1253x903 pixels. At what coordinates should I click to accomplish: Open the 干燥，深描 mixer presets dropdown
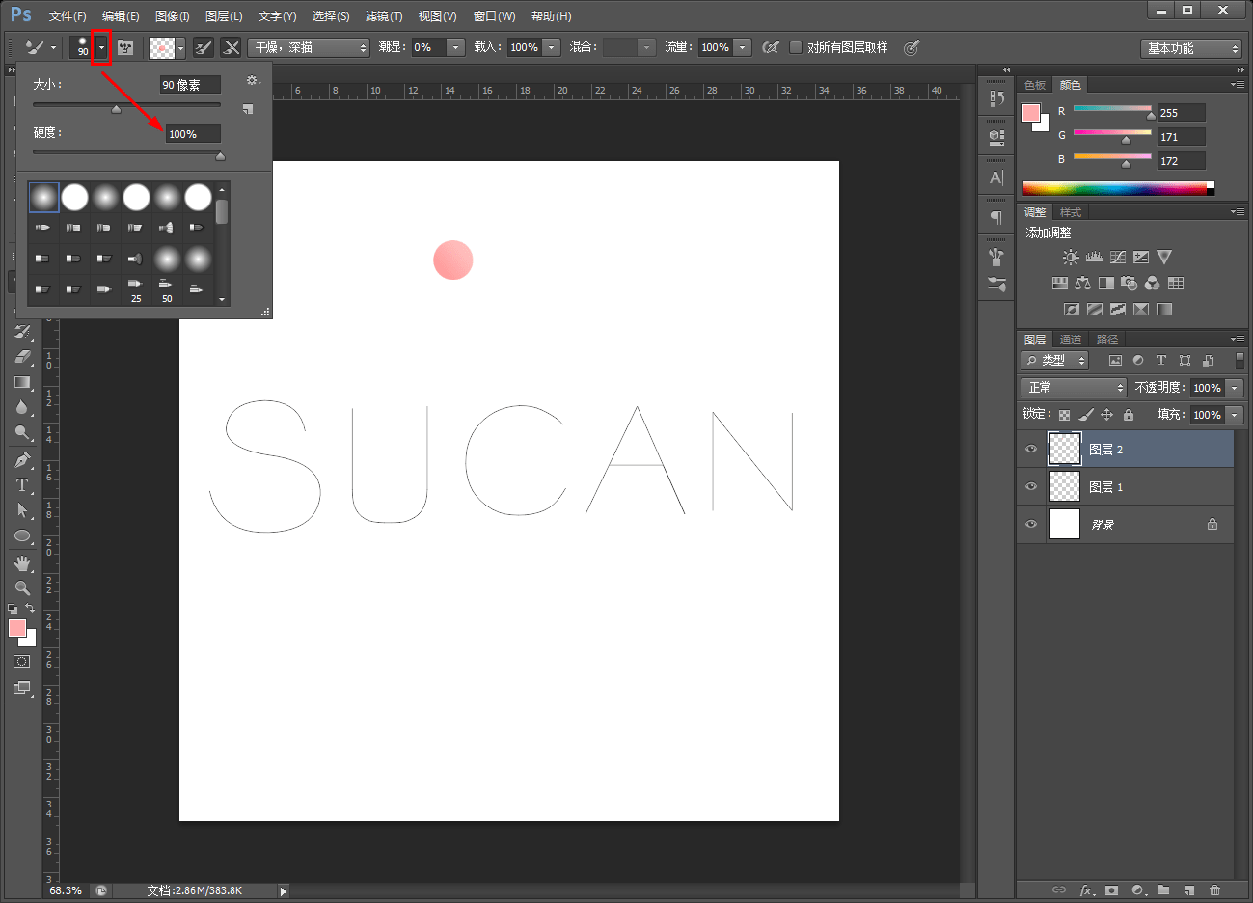point(309,47)
